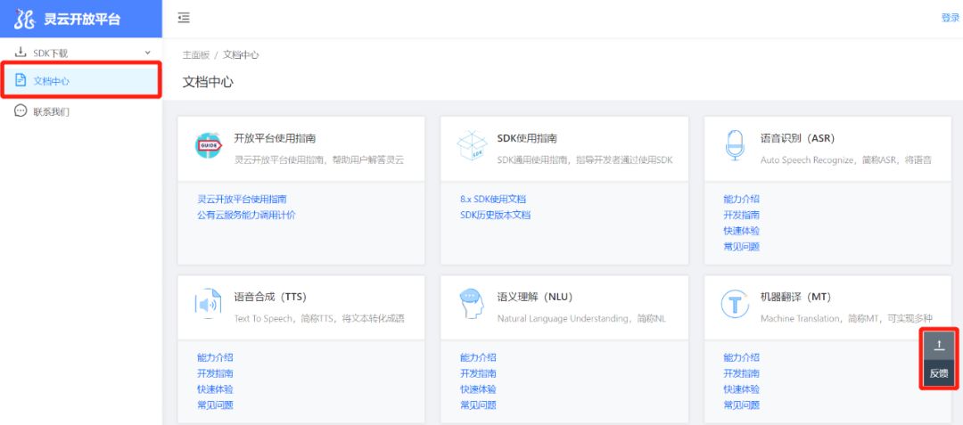Open 快速体验 under 机器翻译 (MT)
This screenshot has width=963, height=425.
[x=741, y=389]
